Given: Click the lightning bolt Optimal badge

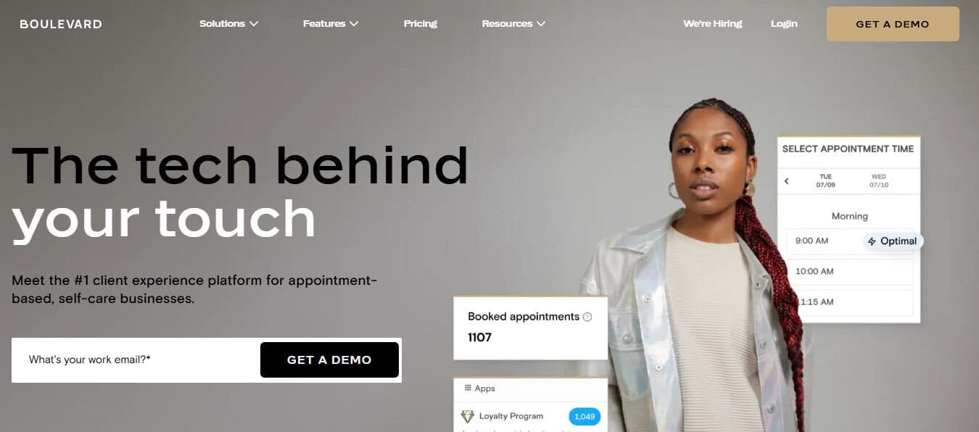Looking at the screenshot, I should [893, 241].
